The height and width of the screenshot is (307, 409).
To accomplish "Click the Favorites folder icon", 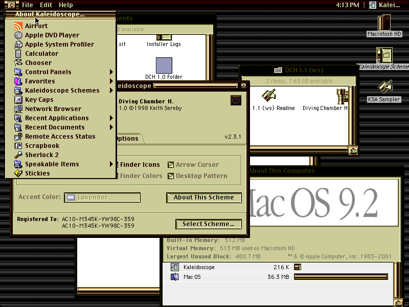I will click(x=18, y=81).
